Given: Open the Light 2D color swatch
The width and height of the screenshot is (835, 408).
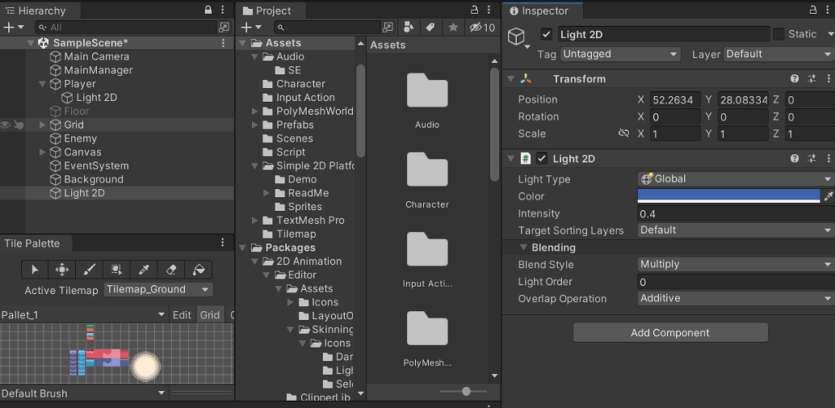Looking at the screenshot, I should click(728, 196).
